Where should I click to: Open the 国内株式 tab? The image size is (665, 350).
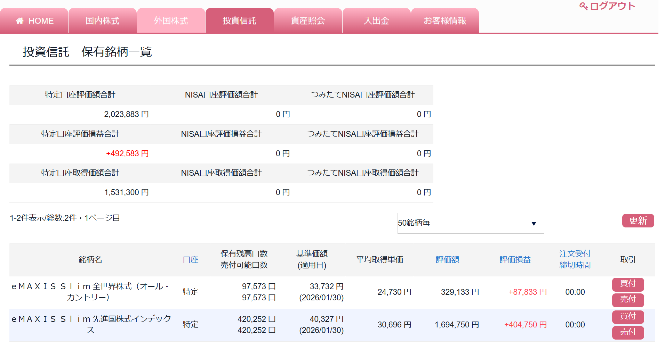[103, 21]
